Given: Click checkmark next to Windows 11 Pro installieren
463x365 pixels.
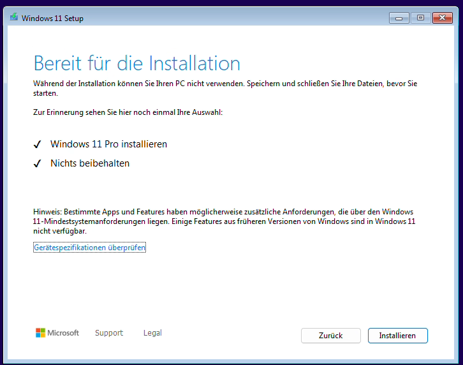Looking at the screenshot, I should (x=37, y=144).
